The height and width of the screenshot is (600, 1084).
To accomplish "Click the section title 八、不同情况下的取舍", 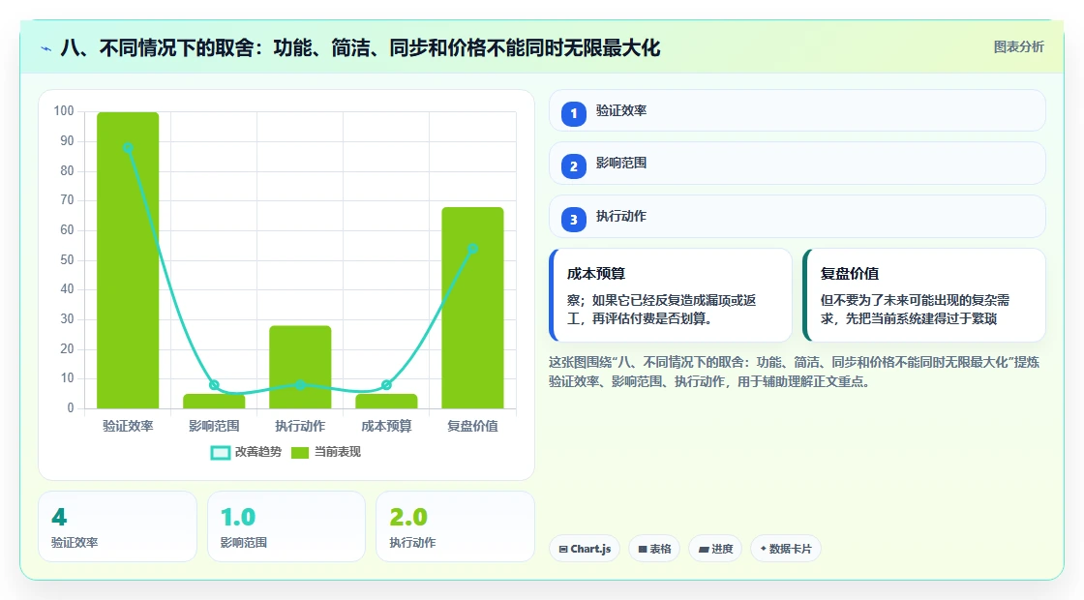I will (x=359, y=48).
